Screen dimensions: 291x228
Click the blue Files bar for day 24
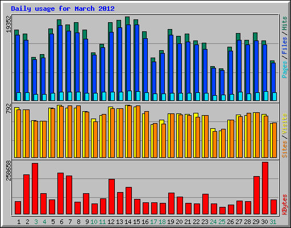click(x=214, y=82)
